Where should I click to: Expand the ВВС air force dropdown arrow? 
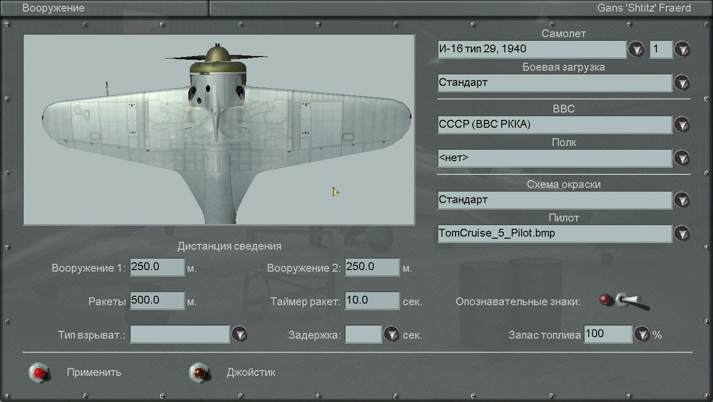coord(682,125)
